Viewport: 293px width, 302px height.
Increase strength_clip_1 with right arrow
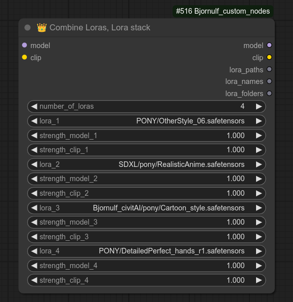[259, 150]
